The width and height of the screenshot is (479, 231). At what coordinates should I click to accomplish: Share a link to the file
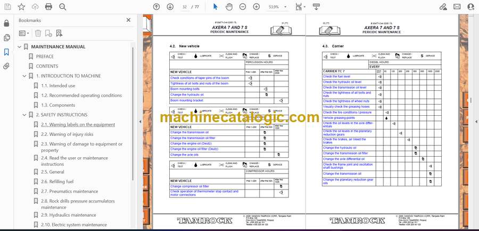[443, 7]
